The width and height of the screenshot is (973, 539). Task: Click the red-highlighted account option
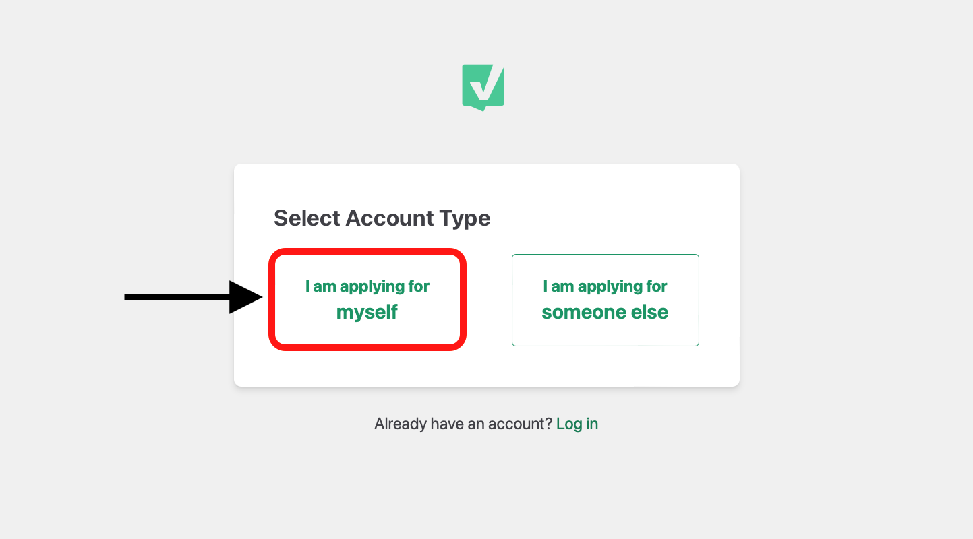tap(366, 299)
